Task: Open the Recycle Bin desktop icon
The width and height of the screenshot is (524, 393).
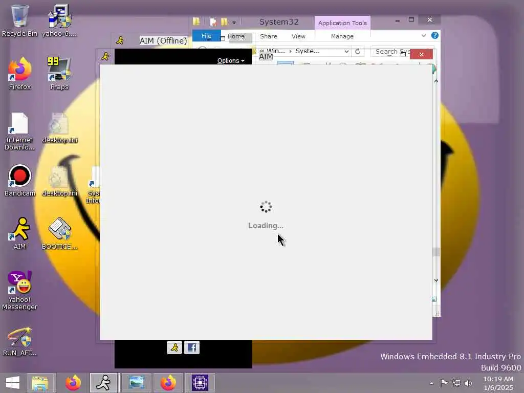Action: tap(19, 20)
